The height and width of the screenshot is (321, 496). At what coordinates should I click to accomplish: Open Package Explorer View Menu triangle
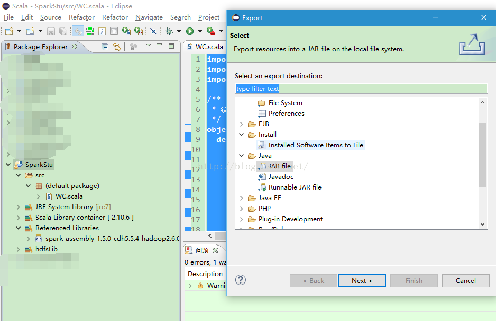point(149,45)
